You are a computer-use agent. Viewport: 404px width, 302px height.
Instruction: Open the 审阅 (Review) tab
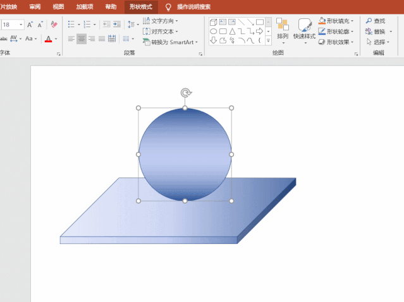35,6
